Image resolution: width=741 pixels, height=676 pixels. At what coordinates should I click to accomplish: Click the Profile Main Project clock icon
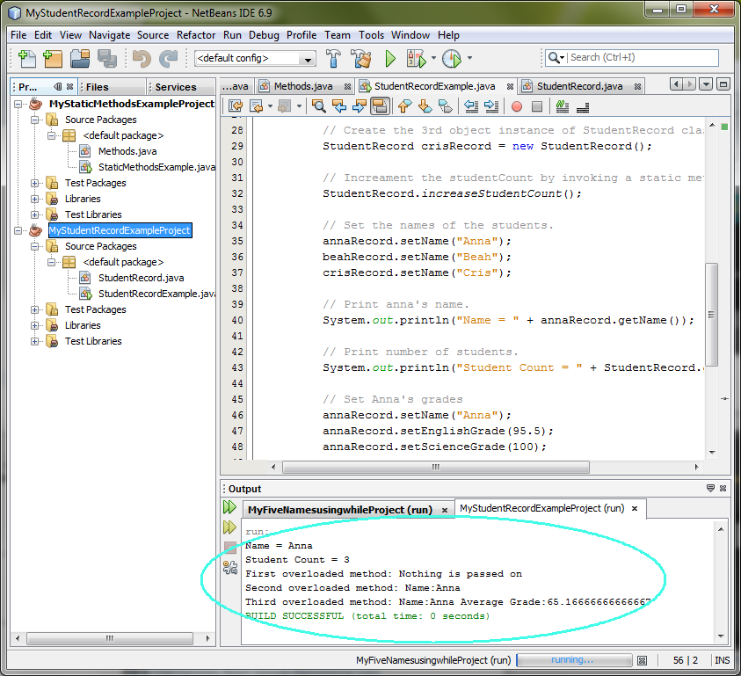coord(452,58)
